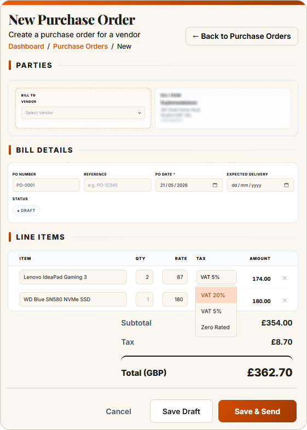Click the £354.00 subtotal value
The image size is (307, 430).
pos(277,323)
